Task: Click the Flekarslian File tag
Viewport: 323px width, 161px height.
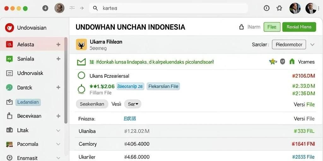Action: pyautogui.click(x=163, y=86)
